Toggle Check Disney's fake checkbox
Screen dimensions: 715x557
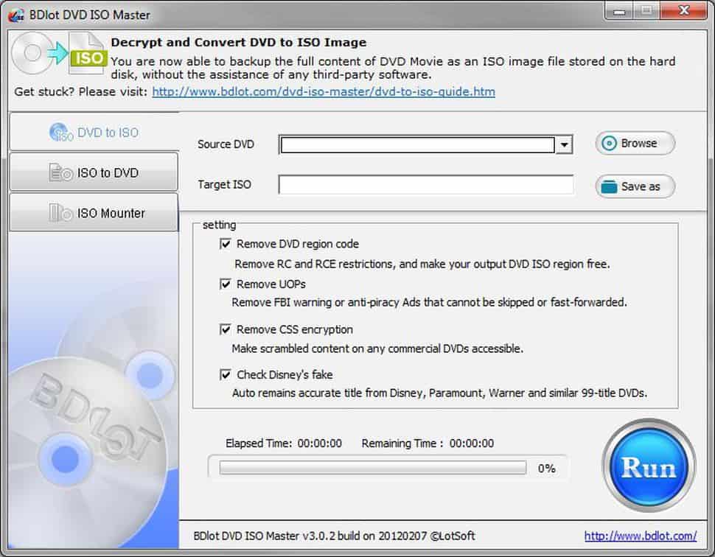click(226, 375)
